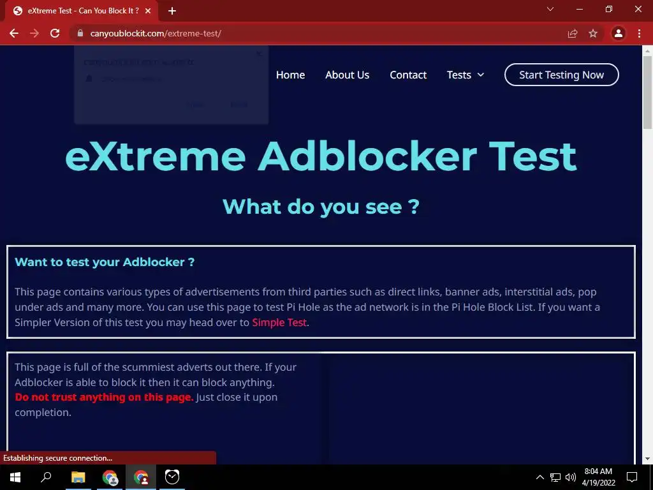
Task: Show hidden system tray icons
Action: [x=539, y=477]
